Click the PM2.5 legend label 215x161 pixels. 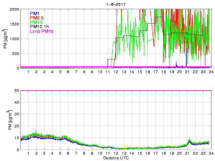pos(37,18)
